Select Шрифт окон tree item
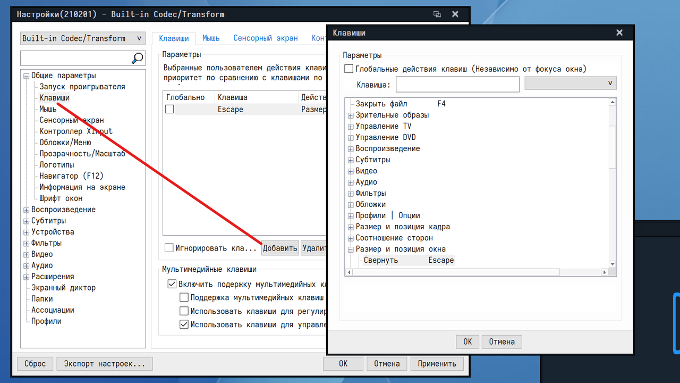Viewport: 680px width, 383px height. 61,198
